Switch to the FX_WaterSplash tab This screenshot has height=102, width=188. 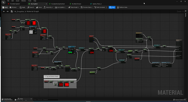pyautogui.click(x=15, y=4)
